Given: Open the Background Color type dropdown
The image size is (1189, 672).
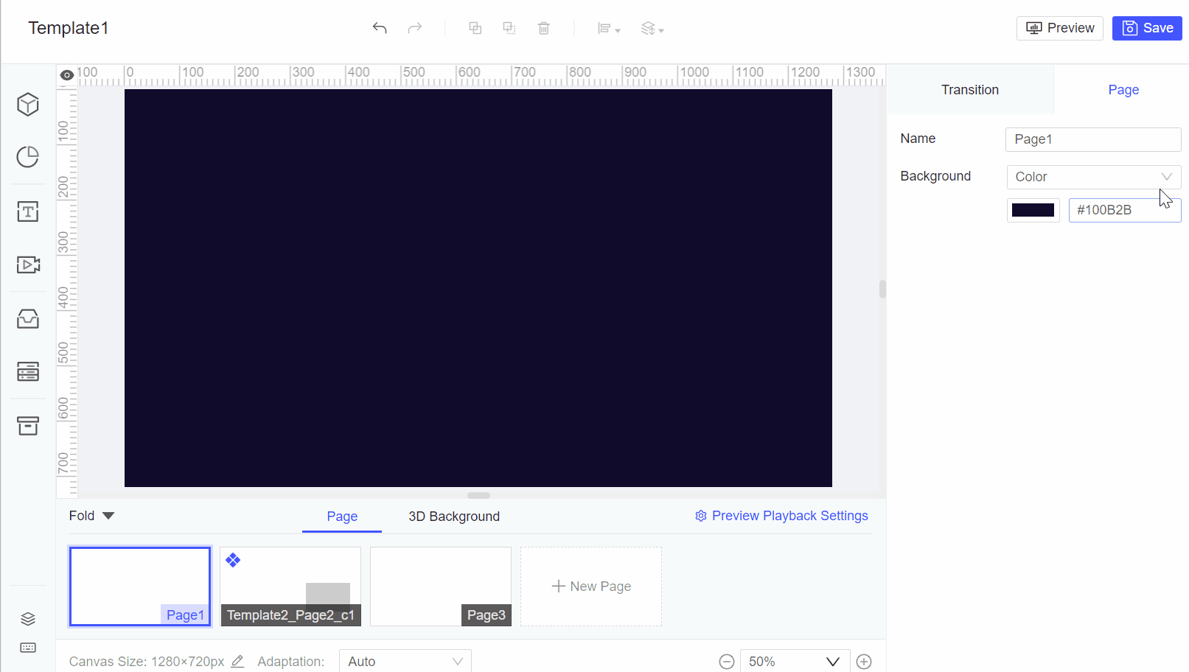Looking at the screenshot, I should 1093,177.
